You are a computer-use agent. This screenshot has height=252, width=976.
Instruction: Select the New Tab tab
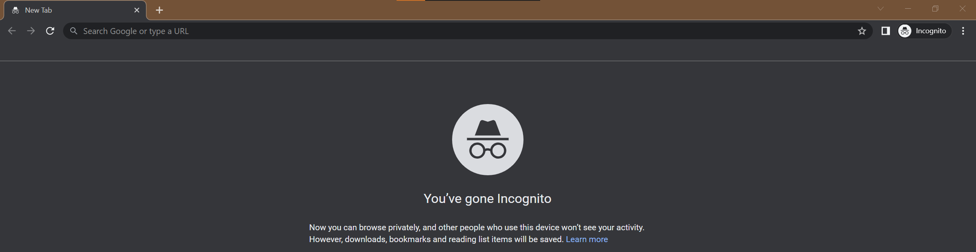click(x=71, y=10)
